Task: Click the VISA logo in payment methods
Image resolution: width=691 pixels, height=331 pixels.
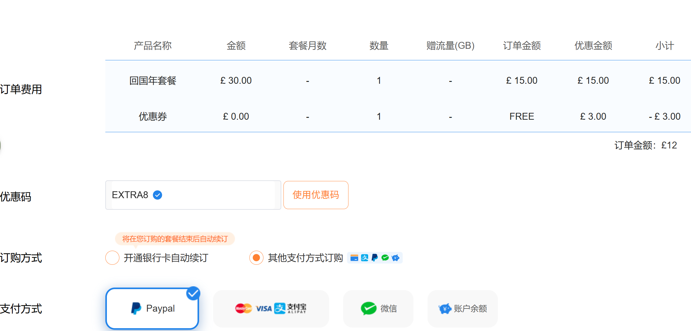Action: point(263,308)
